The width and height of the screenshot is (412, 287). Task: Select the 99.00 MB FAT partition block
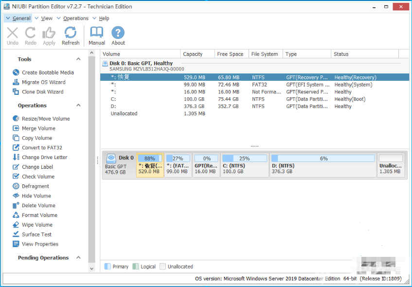click(178, 165)
